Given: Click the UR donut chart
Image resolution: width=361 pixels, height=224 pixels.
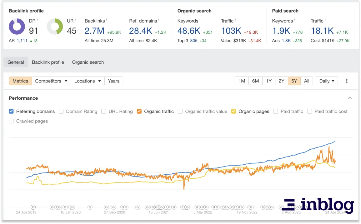Looking at the screenshot, I should 55,27.
